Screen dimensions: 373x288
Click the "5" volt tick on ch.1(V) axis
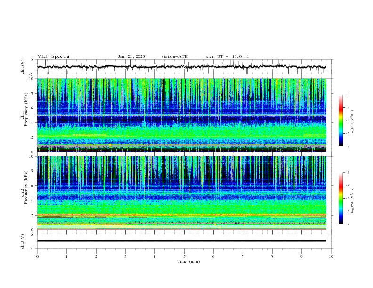[x=32, y=60]
